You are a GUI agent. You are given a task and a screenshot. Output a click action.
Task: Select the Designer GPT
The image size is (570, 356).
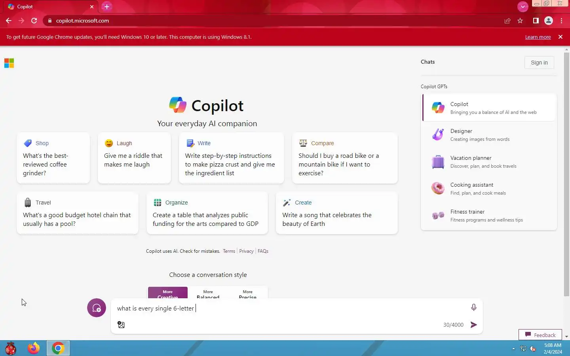(x=489, y=135)
